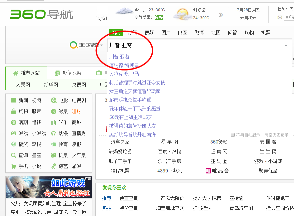Open the 携程机票 site link

[x=120, y=171]
